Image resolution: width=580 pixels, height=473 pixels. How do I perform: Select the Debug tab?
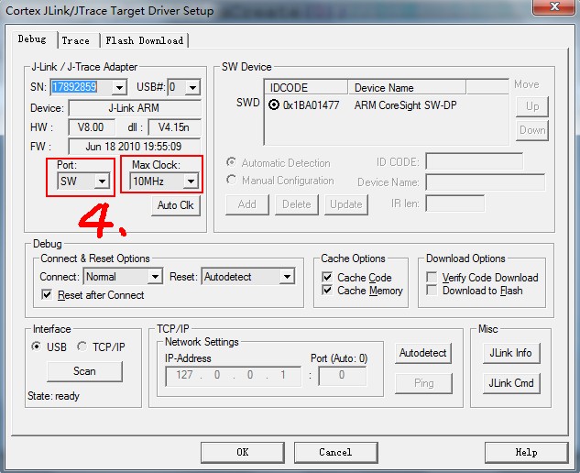point(32,39)
